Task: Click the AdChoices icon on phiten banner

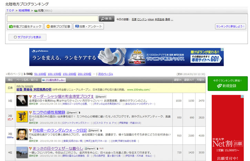Action: point(222,49)
